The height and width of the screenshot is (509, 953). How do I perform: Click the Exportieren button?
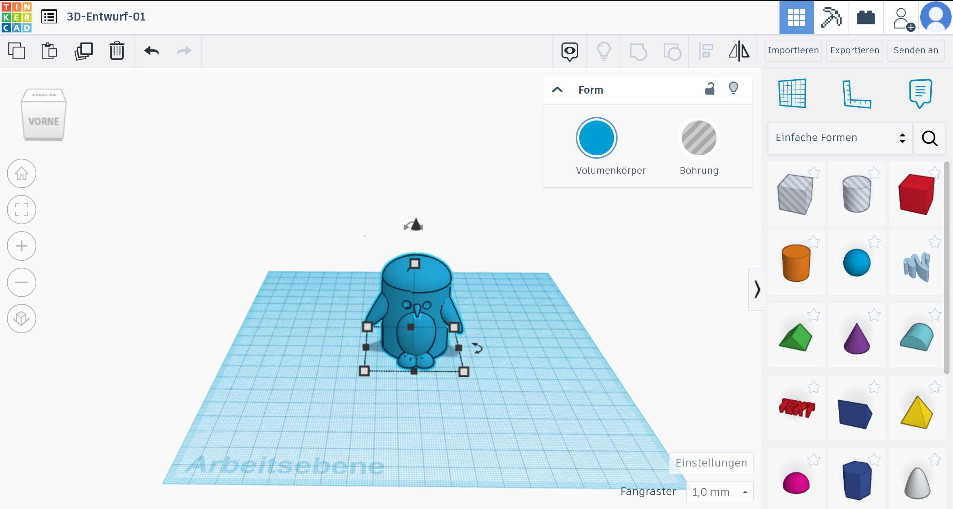(x=854, y=50)
